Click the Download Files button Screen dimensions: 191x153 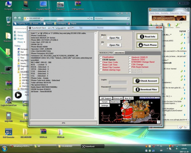coord(146,90)
